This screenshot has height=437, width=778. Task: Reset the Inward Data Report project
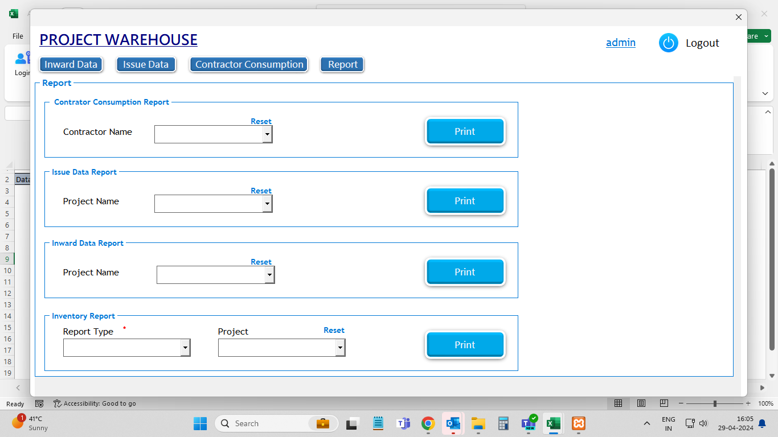(x=261, y=262)
